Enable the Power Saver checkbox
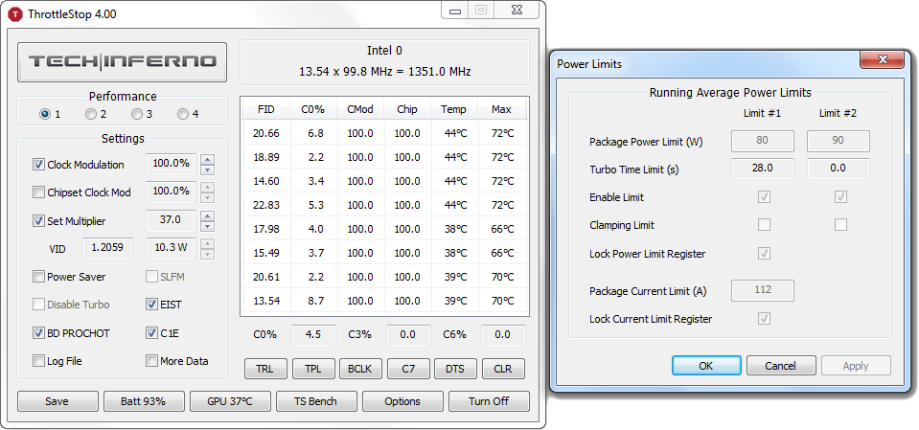The width and height of the screenshot is (919, 430). click(x=38, y=277)
